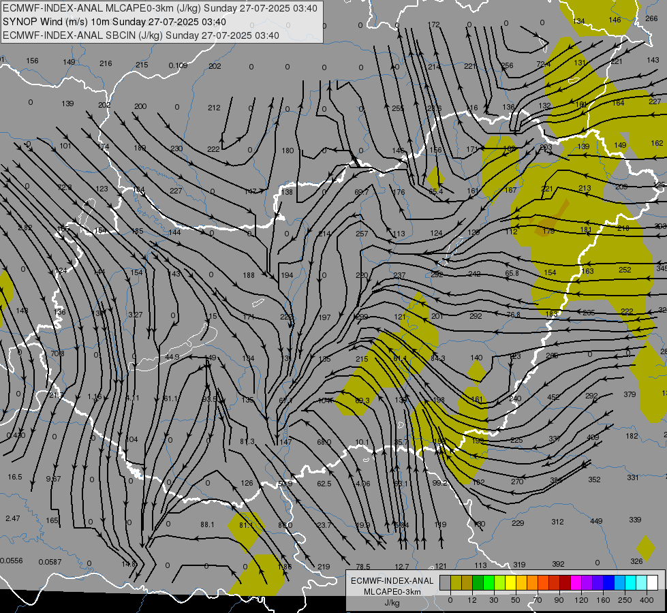Click the map value '62.5'
Viewport: 667px width, 613px height.
[x=324, y=484]
